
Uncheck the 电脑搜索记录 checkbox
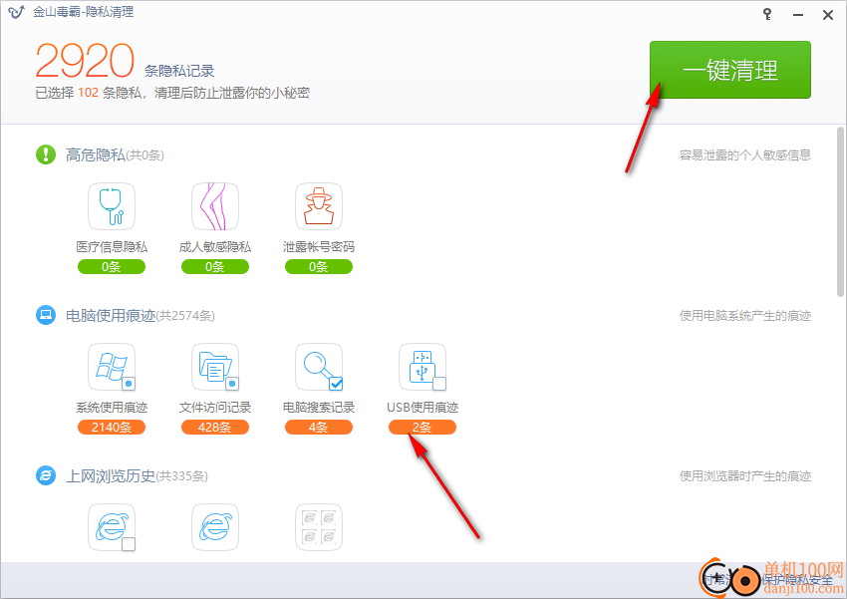(336, 384)
